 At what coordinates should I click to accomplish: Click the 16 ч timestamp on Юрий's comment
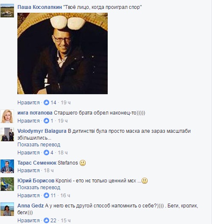pos(65,196)
